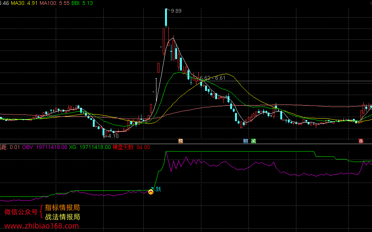Select the BBI: 5.13 indicator label
Screen dimensions: 372x232
pos(82,3)
